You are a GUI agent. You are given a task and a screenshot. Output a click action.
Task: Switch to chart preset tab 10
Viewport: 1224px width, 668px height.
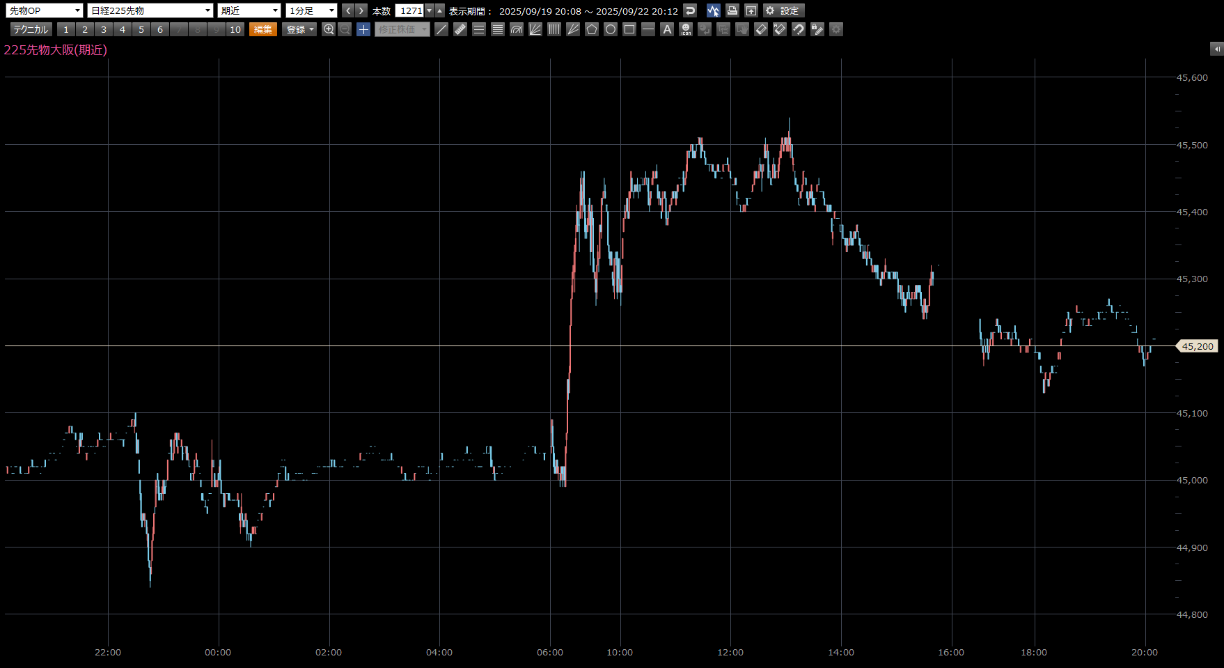(235, 29)
